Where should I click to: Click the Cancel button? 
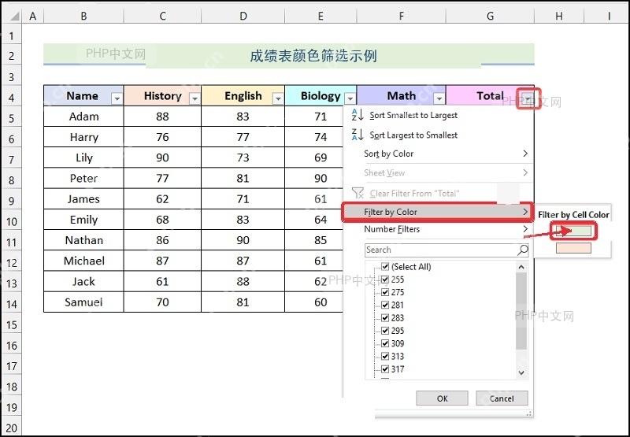pos(502,398)
